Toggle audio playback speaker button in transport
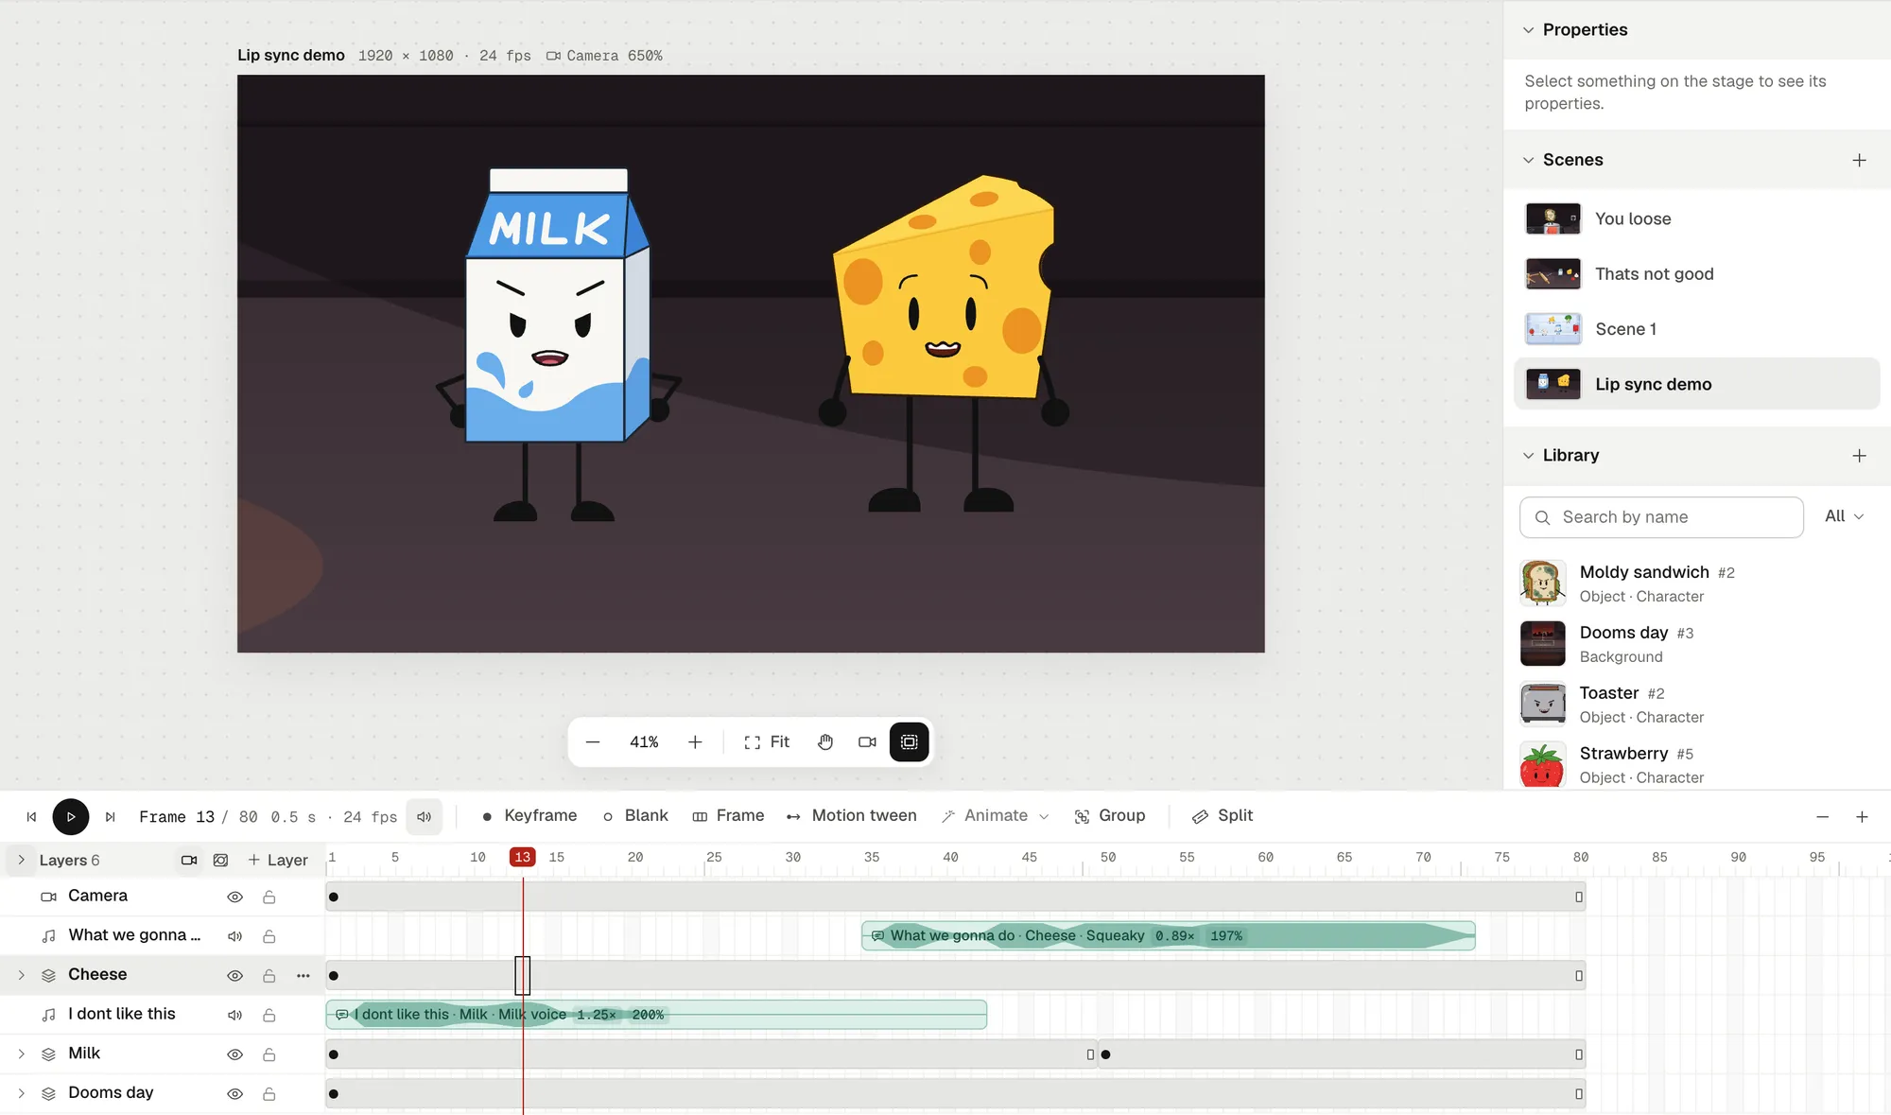1891x1115 pixels. point(425,816)
